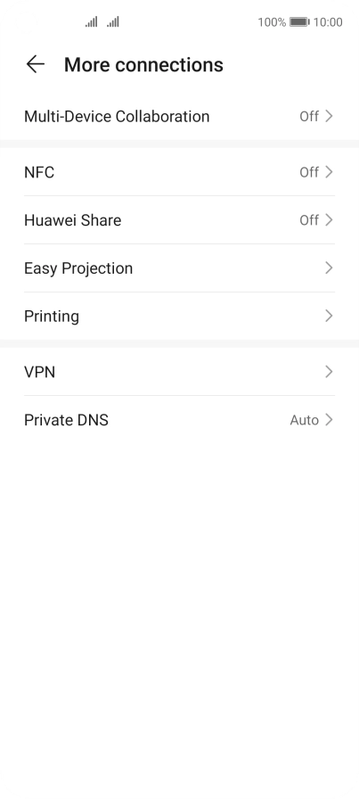This screenshot has height=799, width=359.
Task: Open Easy Projection option
Action: pos(179,268)
